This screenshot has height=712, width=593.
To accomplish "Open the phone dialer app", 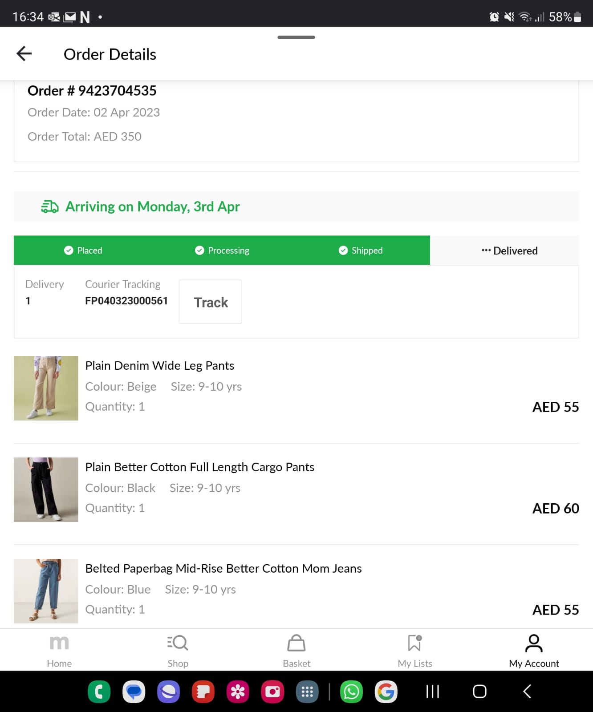I will (x=99, y=692).
